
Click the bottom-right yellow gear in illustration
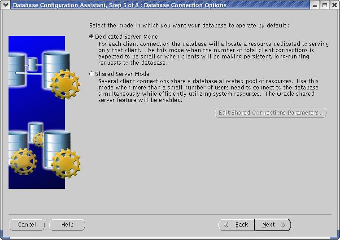[x=65, y=163]
